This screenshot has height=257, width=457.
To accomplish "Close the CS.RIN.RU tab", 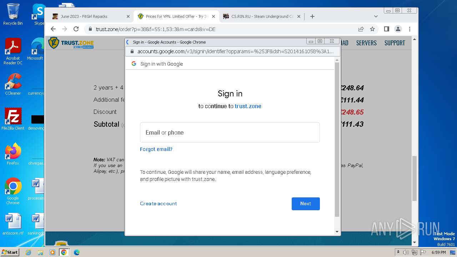I will click(299, 16).
